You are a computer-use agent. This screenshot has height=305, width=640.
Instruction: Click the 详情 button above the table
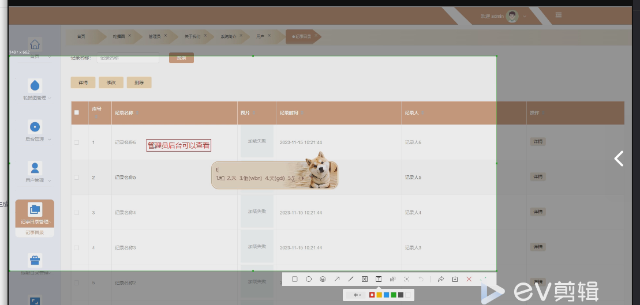coord(83,82)
